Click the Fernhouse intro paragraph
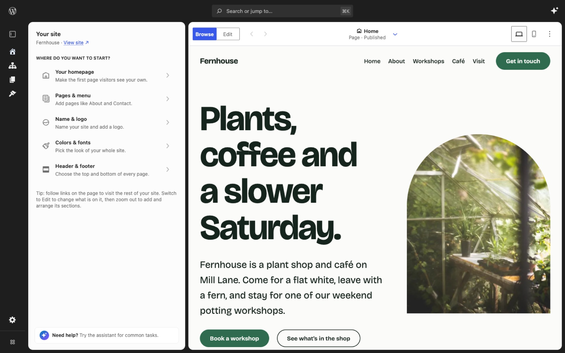This screenshot has height=353, width=565. coord(291,287)
